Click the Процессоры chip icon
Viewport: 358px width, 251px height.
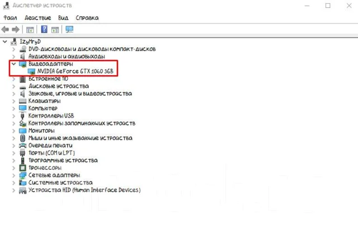22,168
